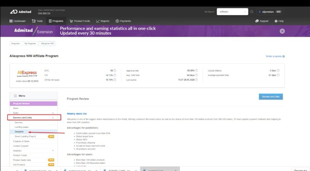The height and width of the screenshot is (171, 310).
Task: Click the Programs breadcrumb
Action: pos(15,43)
